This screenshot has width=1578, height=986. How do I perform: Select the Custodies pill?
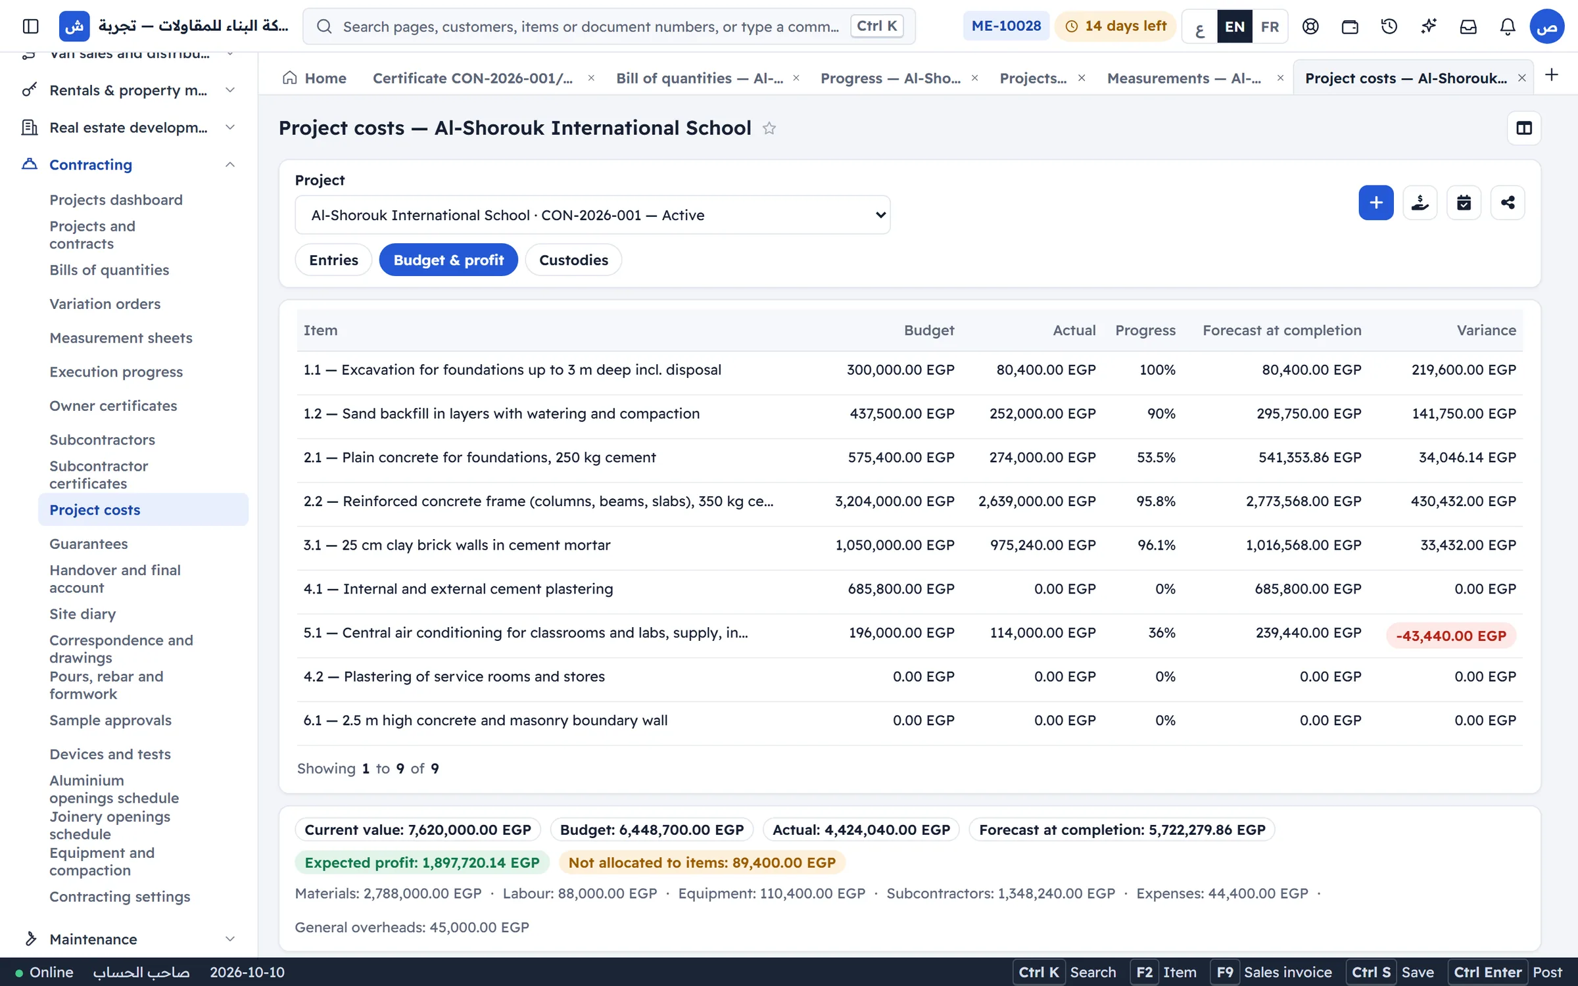(573, 260)
